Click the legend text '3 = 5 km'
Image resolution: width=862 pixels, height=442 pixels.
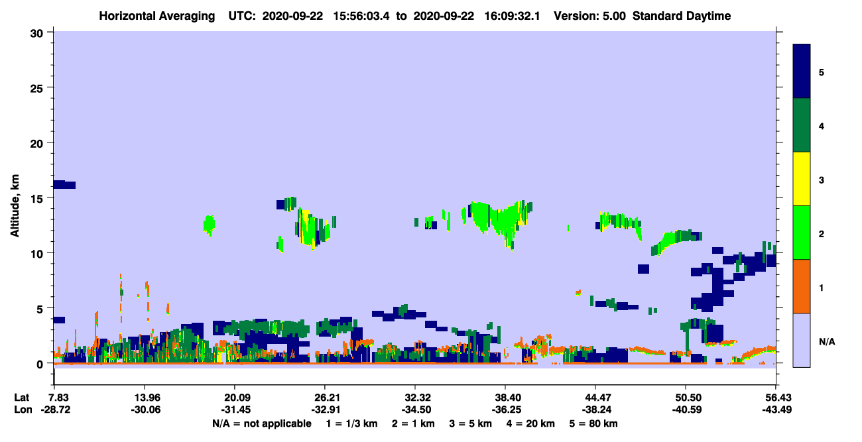coord(471,423)
